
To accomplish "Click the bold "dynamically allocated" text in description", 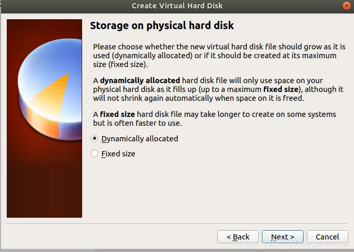I will pos(140,81).
